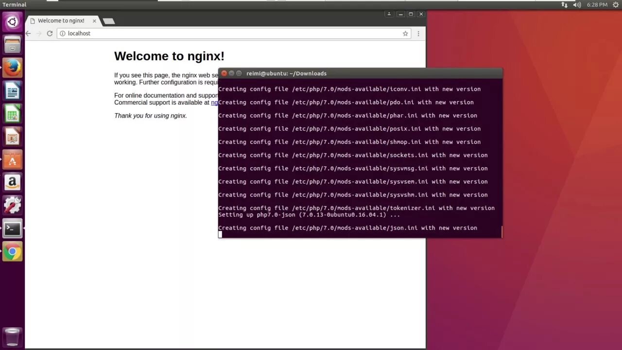Open Ubuntu Software launcher icon
Screen dimensions: 622x350
coord(12,159)
